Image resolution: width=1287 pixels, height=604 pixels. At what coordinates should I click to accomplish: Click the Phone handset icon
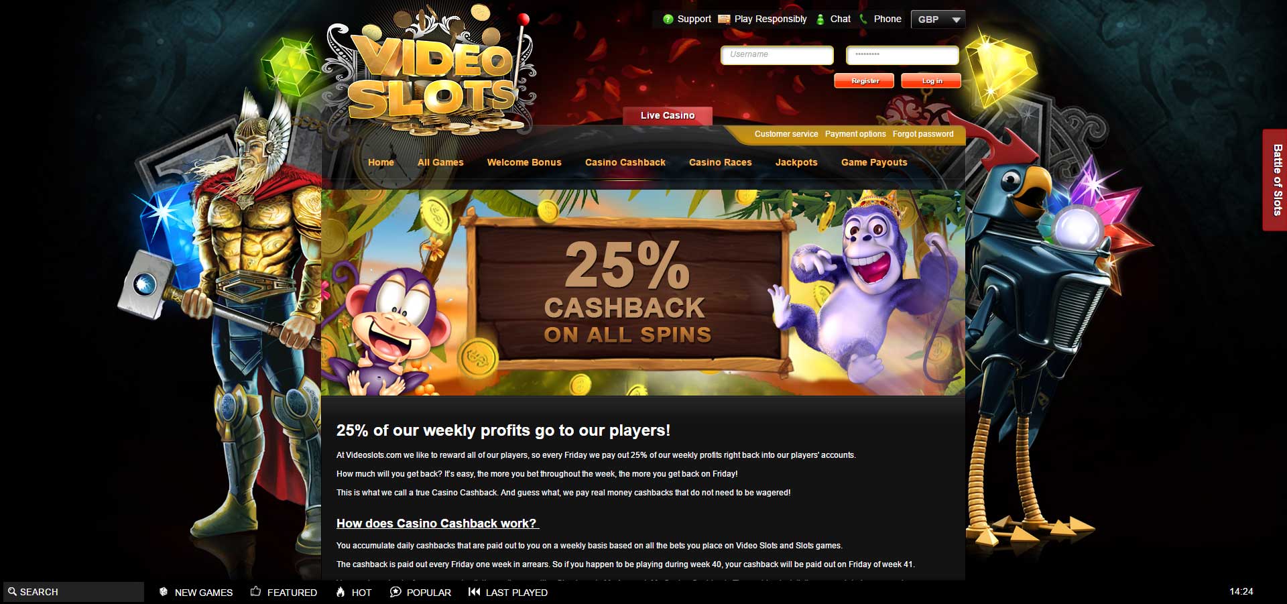(x=863, y=19)
